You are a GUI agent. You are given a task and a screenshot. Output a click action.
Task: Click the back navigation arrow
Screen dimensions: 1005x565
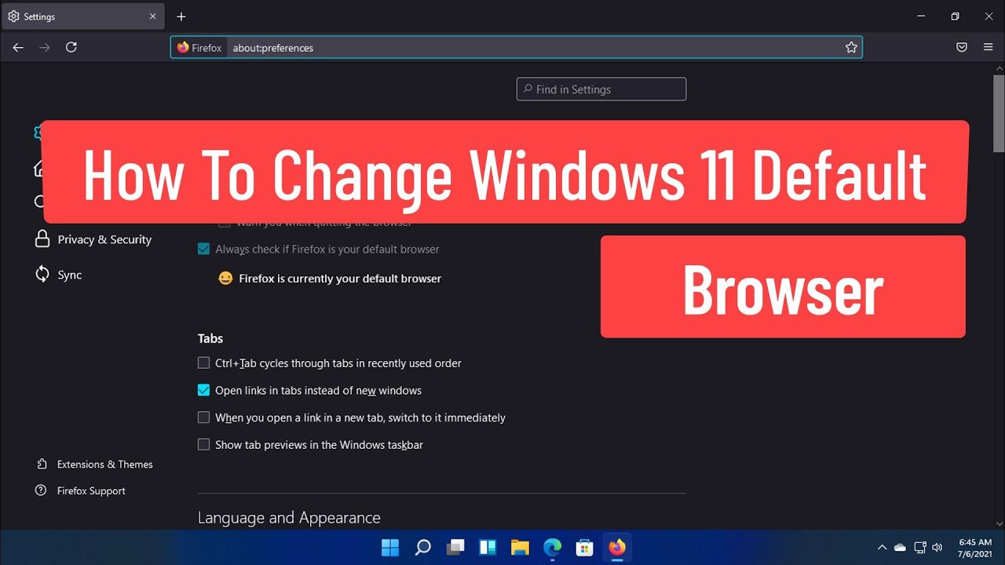pyautogui.click(x=18, y=48)
